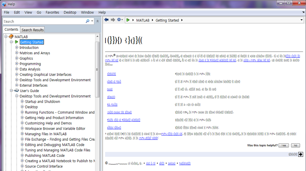This screenshot has height=171, width=306.
Task: Click the green Getting Started breadcrumb icon
Action: (128, 20)
